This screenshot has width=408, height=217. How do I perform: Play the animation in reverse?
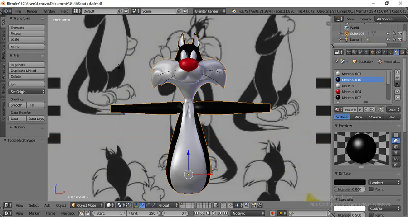click(208, 213)
